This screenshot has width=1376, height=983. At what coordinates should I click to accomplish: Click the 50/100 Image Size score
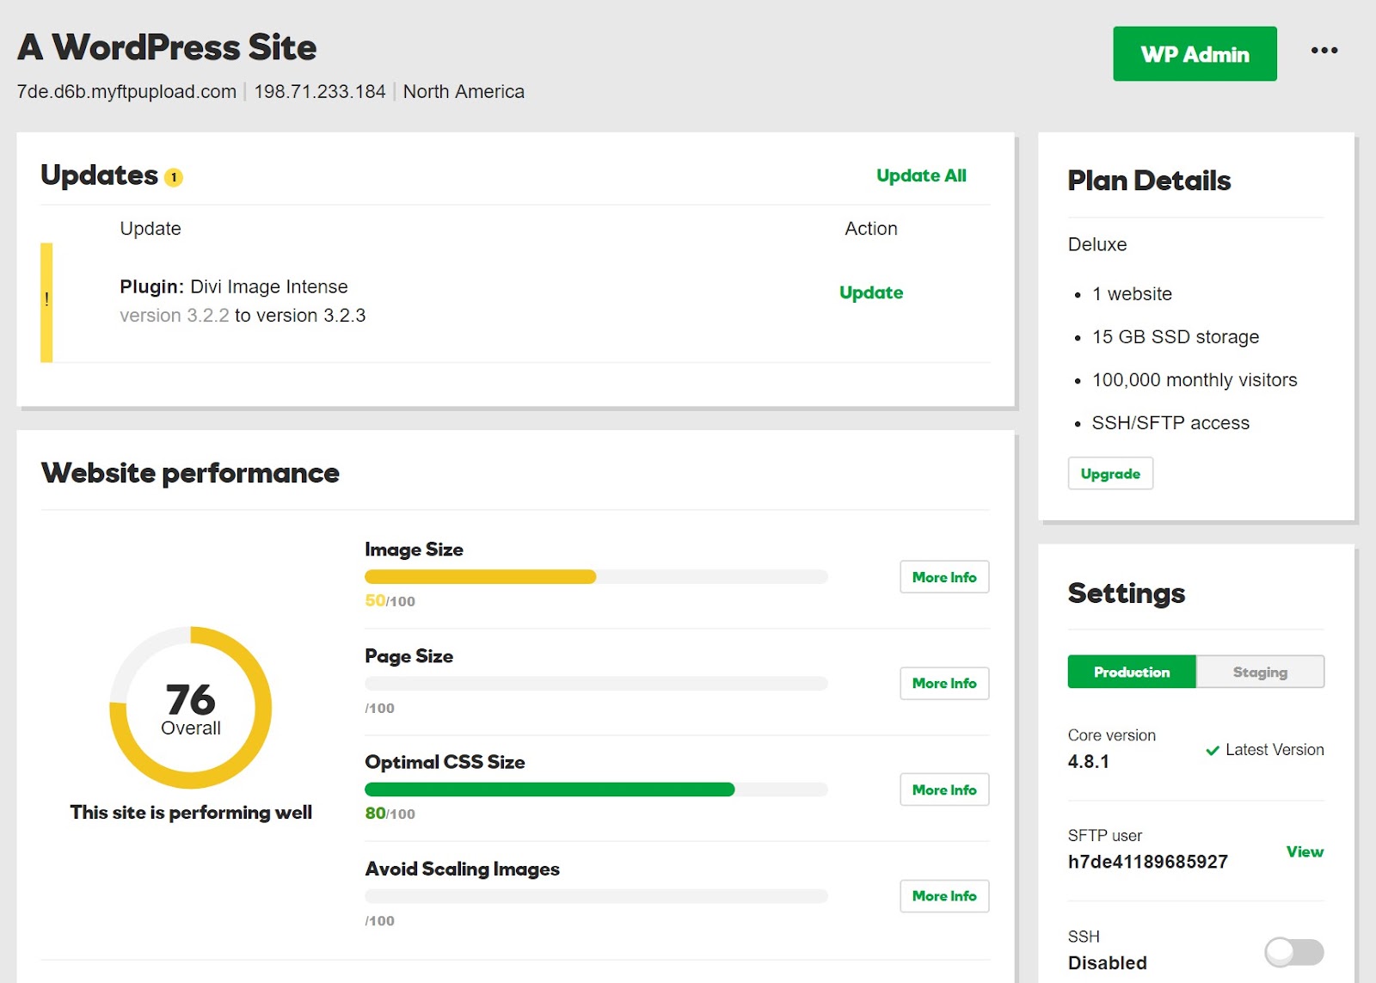pyautogui.click(x=390, y=601)
